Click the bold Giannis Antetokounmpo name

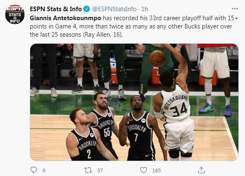click(x=65, y=18)
